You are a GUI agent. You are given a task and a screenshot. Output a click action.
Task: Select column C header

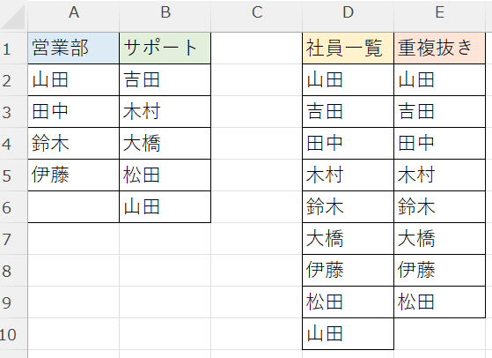coord(257,13)
